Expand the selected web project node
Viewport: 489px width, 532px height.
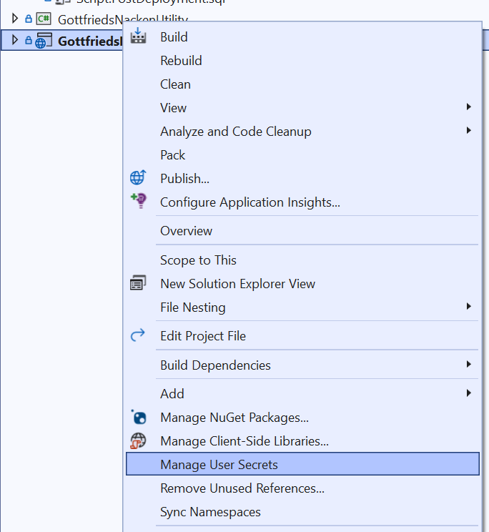(x=15, y=41)
